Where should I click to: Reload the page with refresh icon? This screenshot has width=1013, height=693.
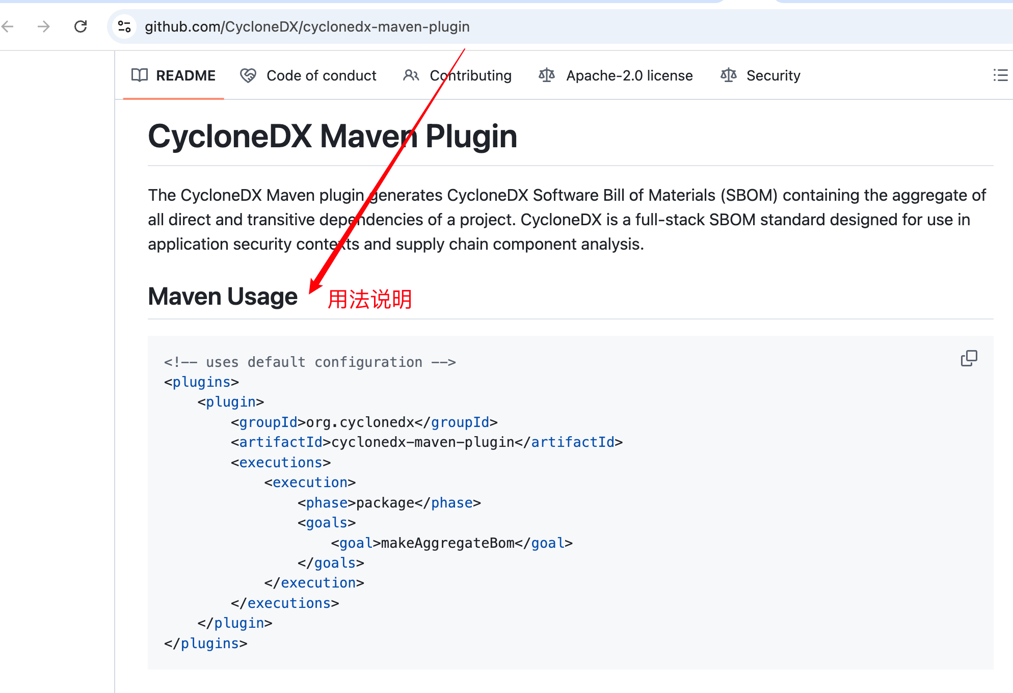point(81,26)
